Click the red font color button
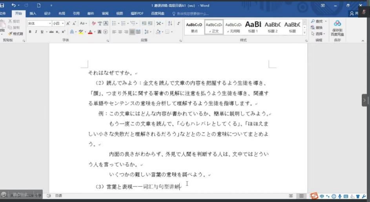Image resolution: width=370 pixels, height=202 pixels. point(90,32)
